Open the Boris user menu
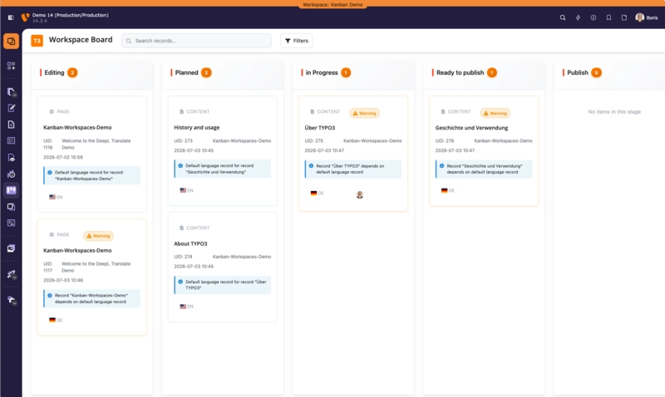665x397 pixels. pos(647,17)
